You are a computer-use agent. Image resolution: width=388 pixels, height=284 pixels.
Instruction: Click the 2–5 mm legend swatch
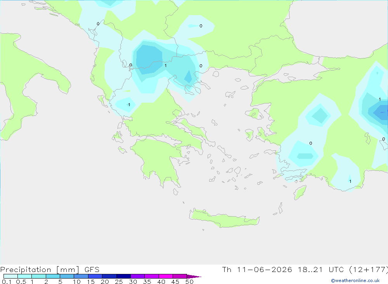(x=53, y=276)
